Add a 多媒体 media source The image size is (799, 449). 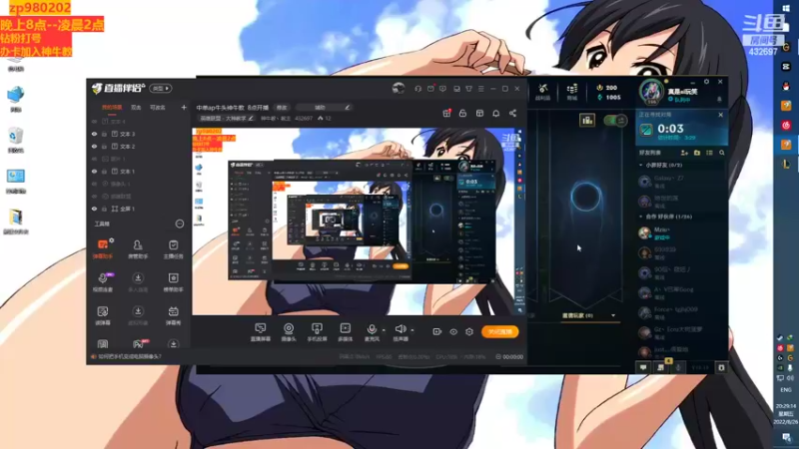point(345,332)
